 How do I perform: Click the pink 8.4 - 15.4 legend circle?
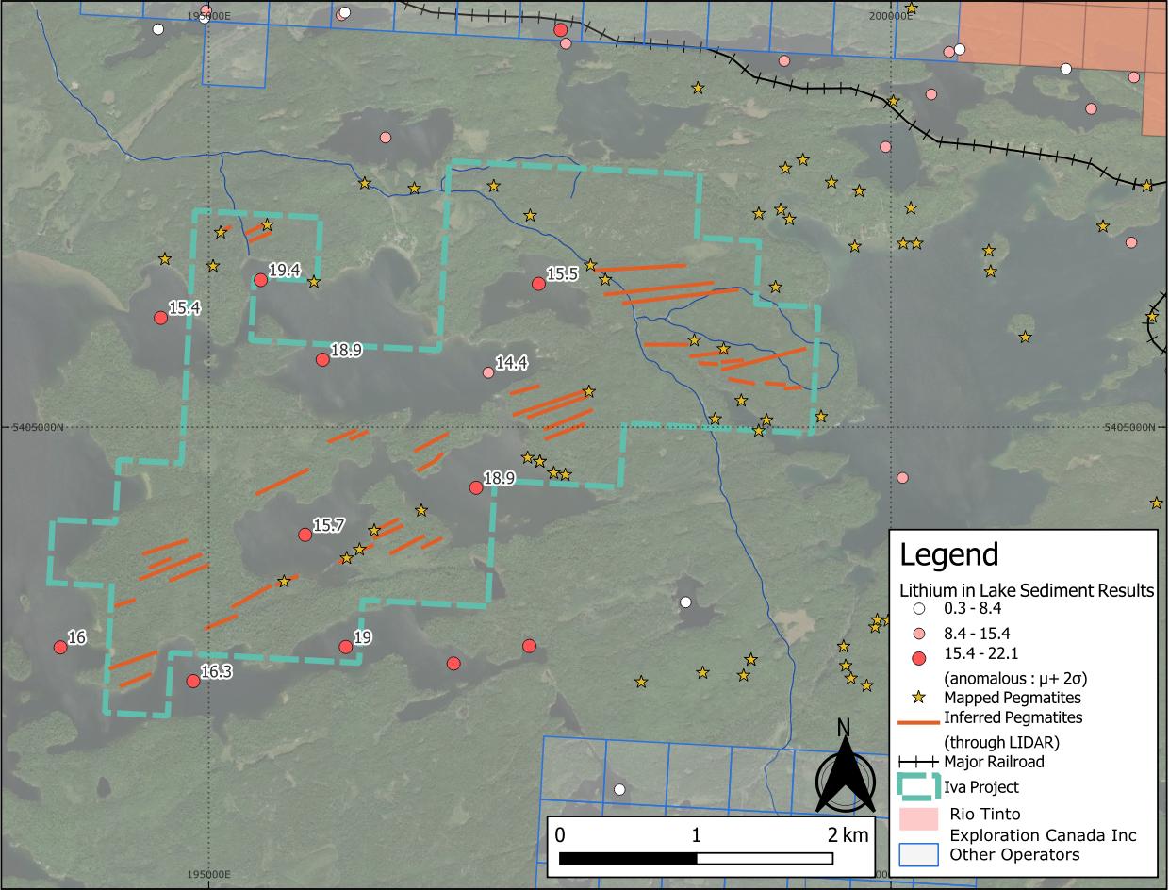click(x=918, y=632)
